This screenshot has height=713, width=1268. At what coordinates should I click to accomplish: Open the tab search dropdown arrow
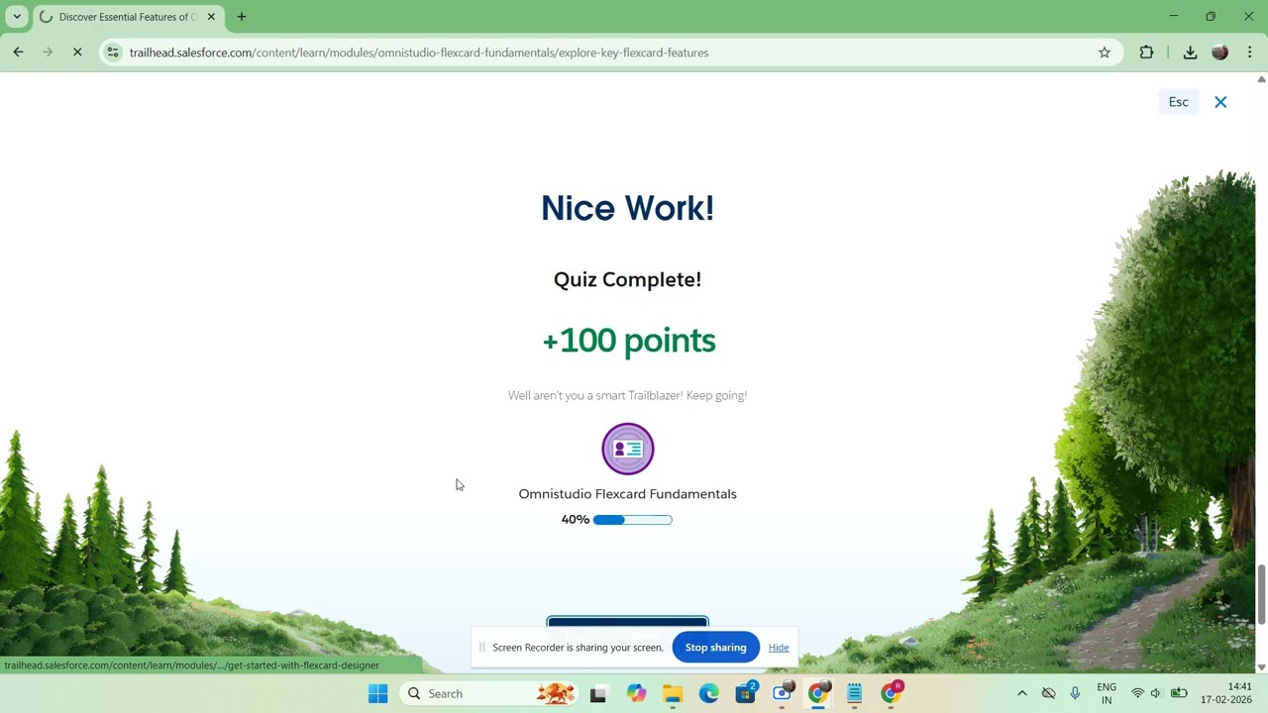tap(17, 17)
